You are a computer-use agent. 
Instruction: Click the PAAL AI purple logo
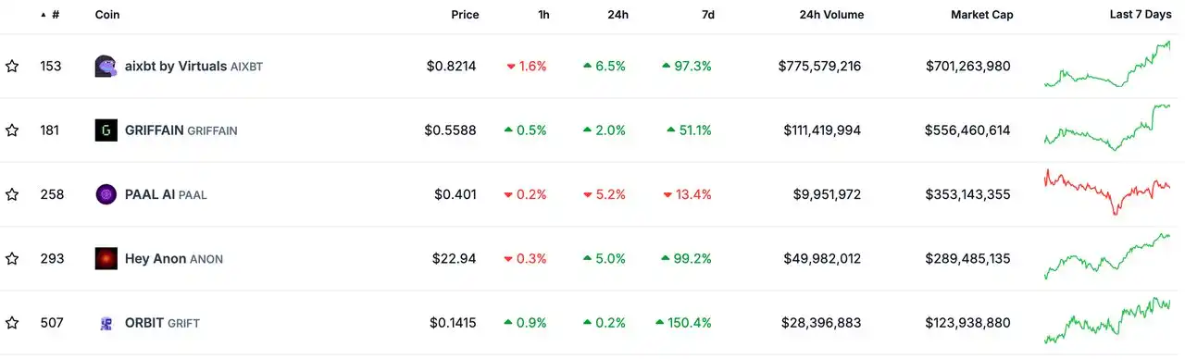(106, 194)
